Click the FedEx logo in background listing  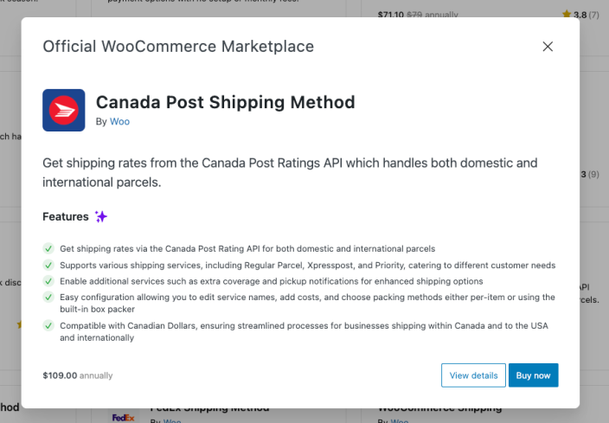pyautogui.click(x=123, y=417)
